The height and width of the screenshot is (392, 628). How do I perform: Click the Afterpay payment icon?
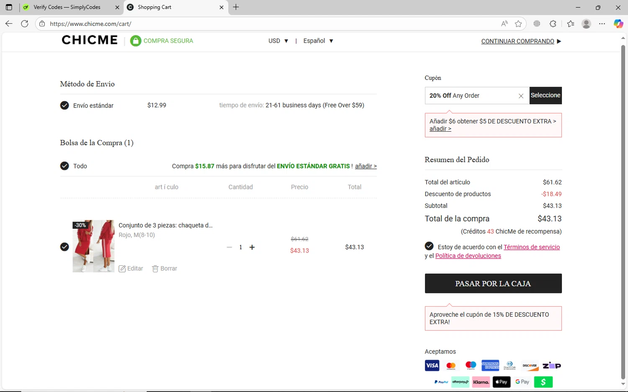tap(461, 382)
